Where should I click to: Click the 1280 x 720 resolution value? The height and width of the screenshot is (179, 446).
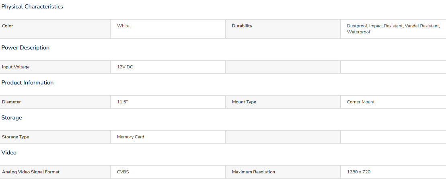359,172
